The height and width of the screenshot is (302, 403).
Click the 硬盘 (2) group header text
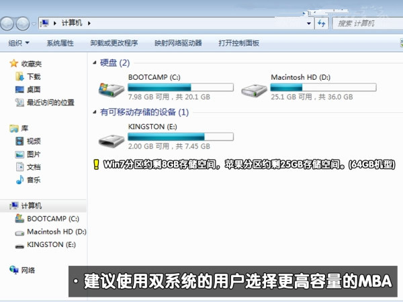point(115,62)
